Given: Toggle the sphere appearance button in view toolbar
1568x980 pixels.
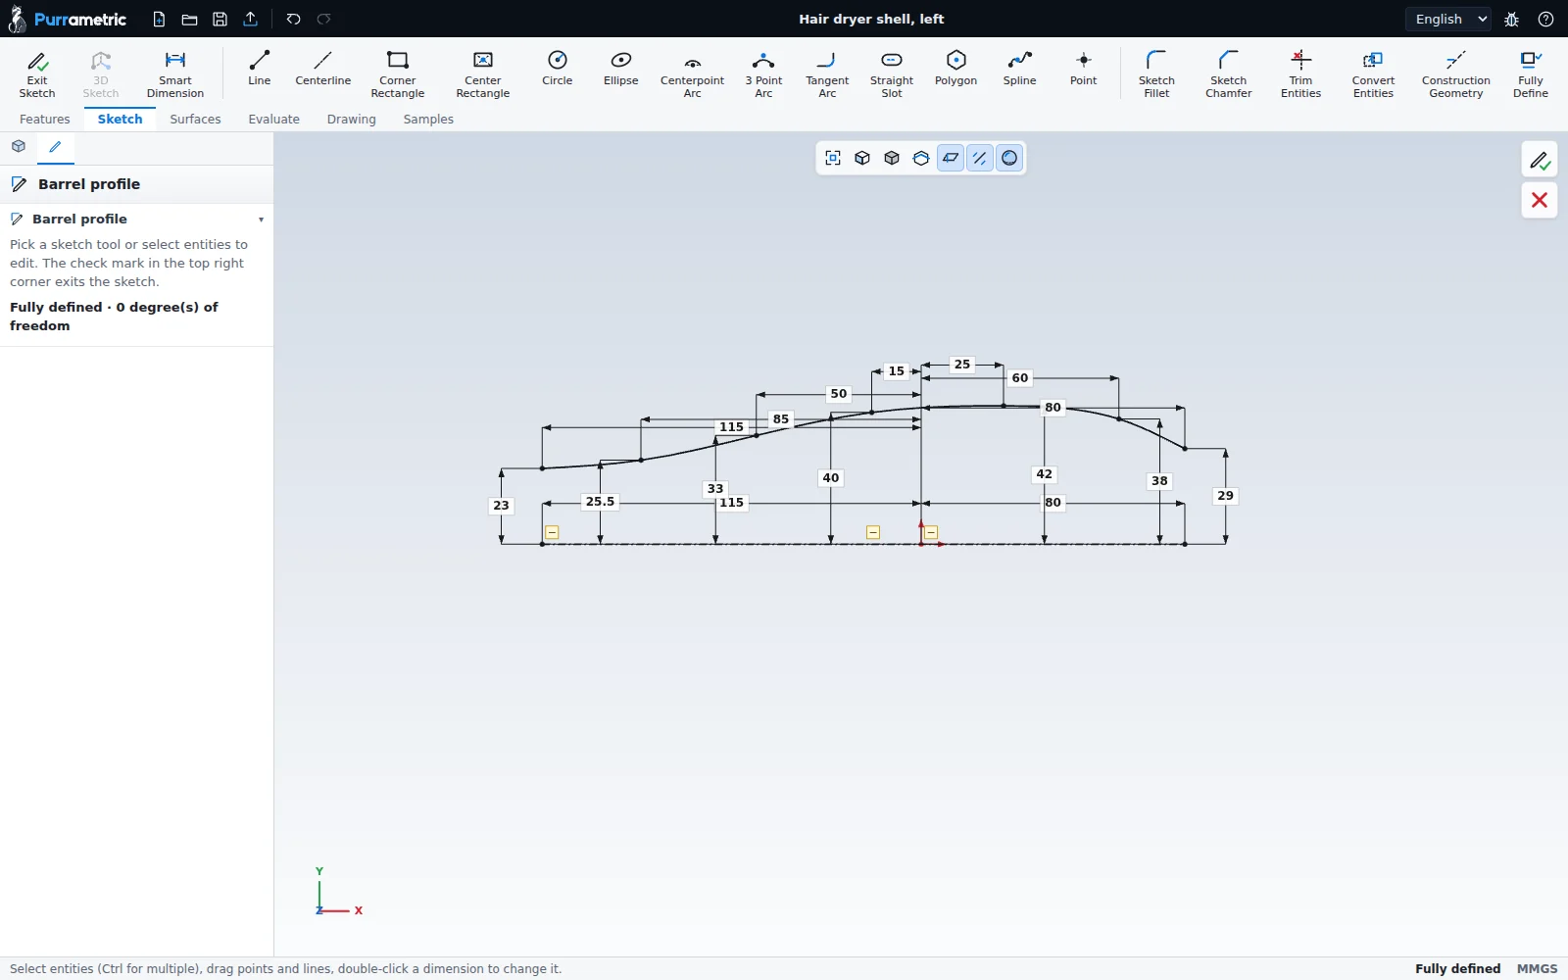Looking at the screenshot, I should [x=1009, y=158].
